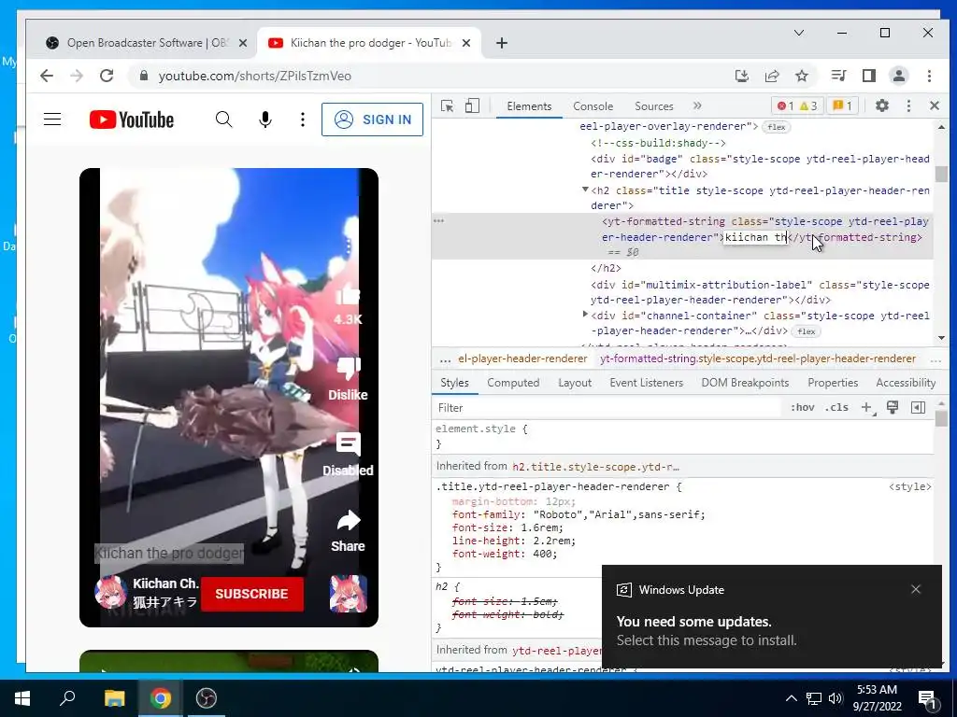
Task: Click the flex badge on channel-container
Action: point(806,331)
